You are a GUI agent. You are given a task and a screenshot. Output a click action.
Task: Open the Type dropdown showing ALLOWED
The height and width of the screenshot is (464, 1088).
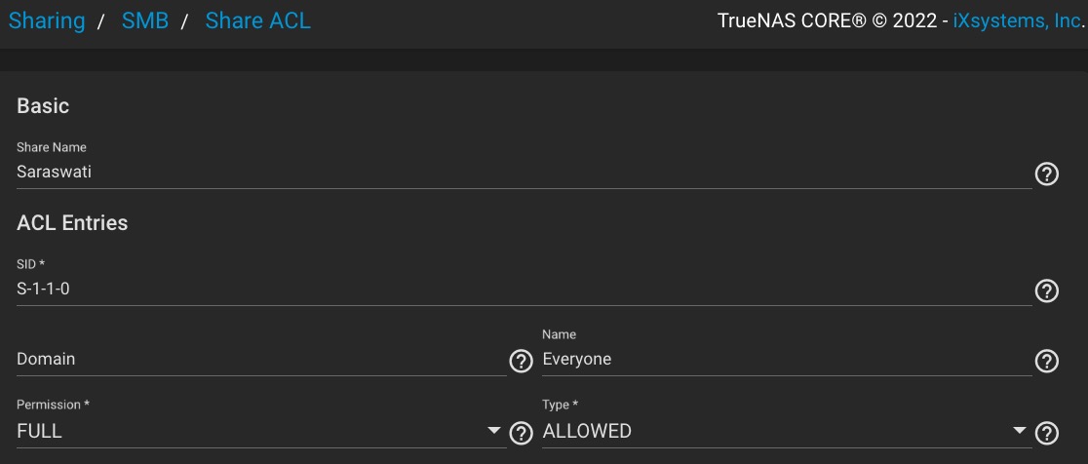pyautogui.click(x=787, y=431)
